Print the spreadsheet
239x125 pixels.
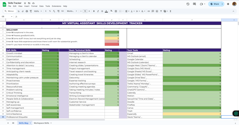click(x=27, y=11)
